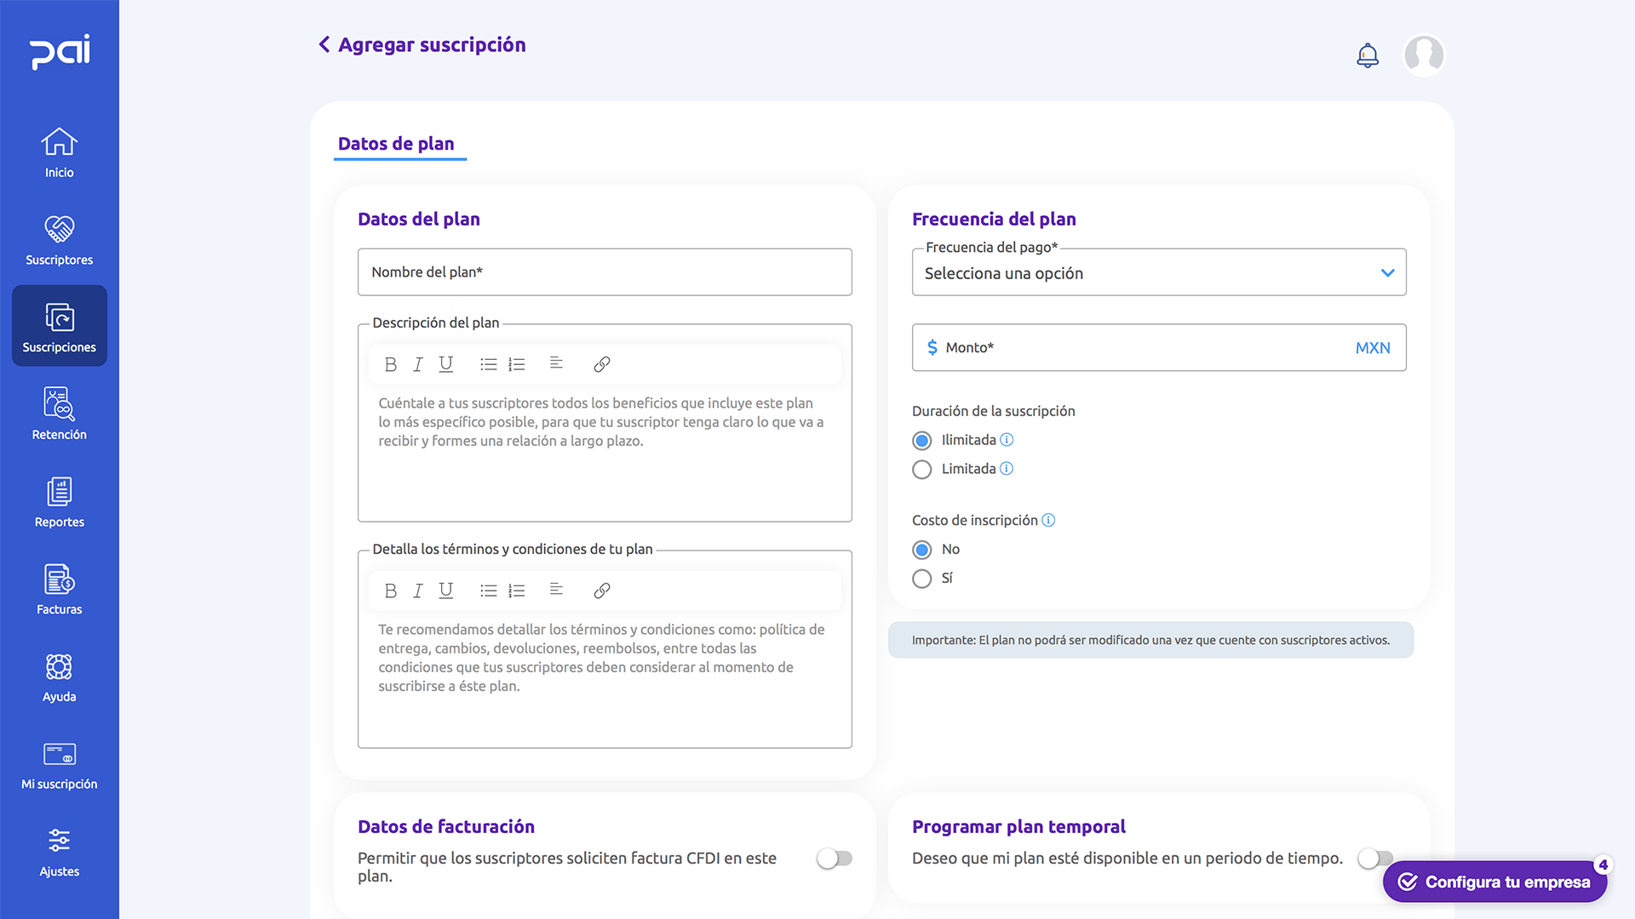Open Ayuda help section
Screen dimensions: 1635x919
pos(59,677)
